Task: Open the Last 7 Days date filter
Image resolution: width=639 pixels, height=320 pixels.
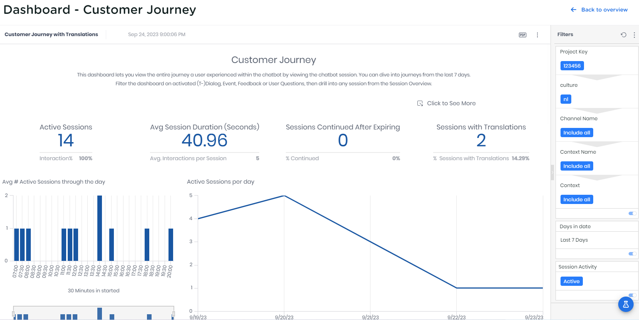Action: 574,240
